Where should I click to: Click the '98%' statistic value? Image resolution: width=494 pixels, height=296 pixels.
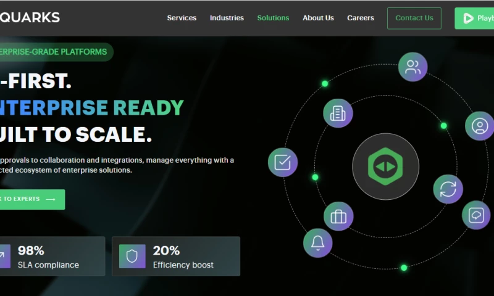point(31,251)
